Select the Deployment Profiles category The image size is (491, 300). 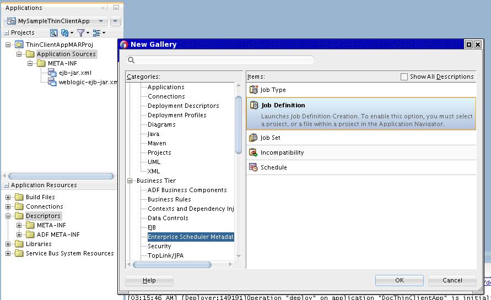[x=177, y=115]
